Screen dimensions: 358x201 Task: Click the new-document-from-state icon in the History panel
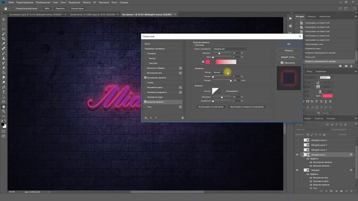pos(340,66)
